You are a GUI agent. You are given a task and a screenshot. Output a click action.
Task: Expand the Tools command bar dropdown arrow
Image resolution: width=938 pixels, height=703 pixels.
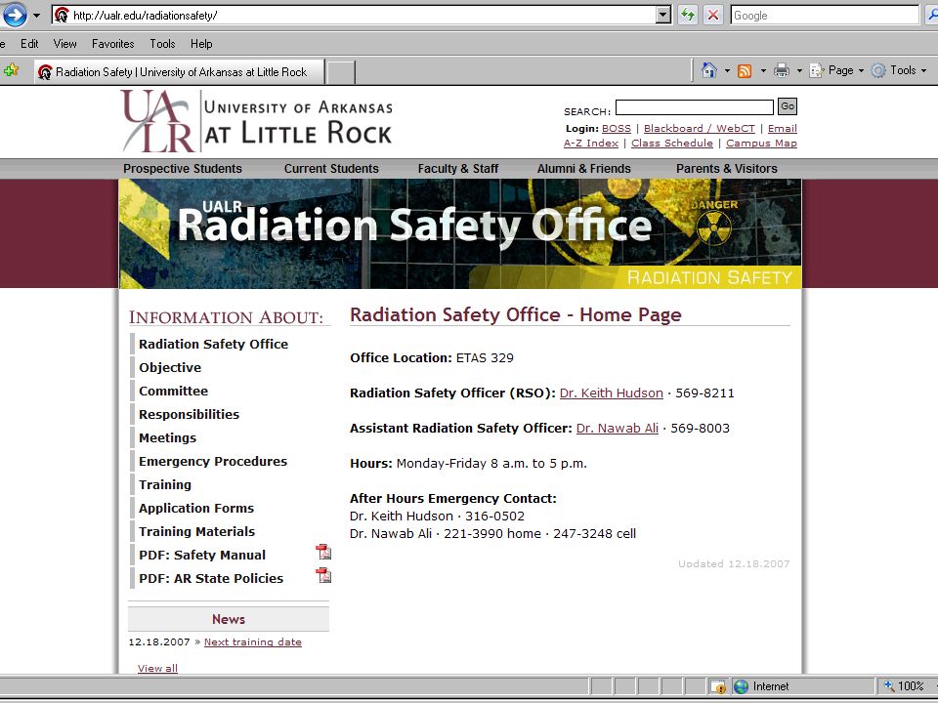(x=923, y=71)
